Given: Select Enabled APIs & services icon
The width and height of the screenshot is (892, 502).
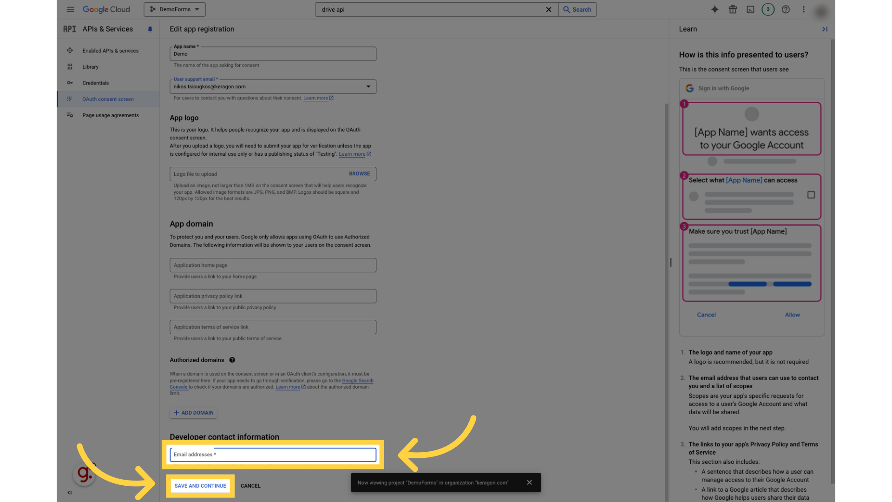Looking at the screenshot, I should (x=70, y=50).
